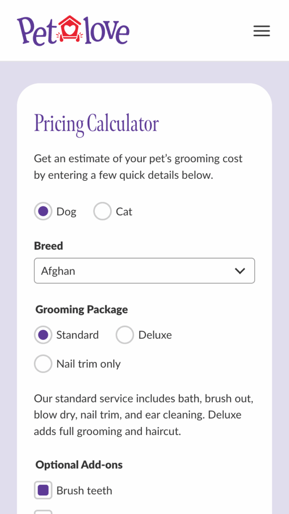The width and height of the screenshot is (289, 514).
Task: Uncheck the Brush teeth add-on checkbox
Action: coord(43,491)
